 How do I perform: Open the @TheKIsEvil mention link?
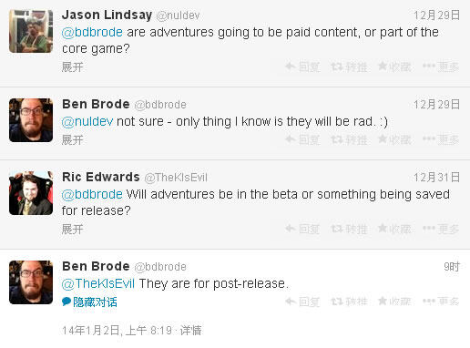[x=98, y=283]
